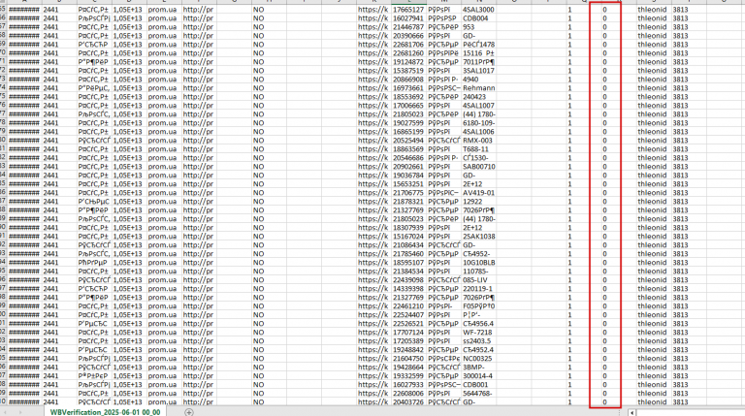Open the WBVerification_2025-06-01 sheet tab

pos(105,412)
